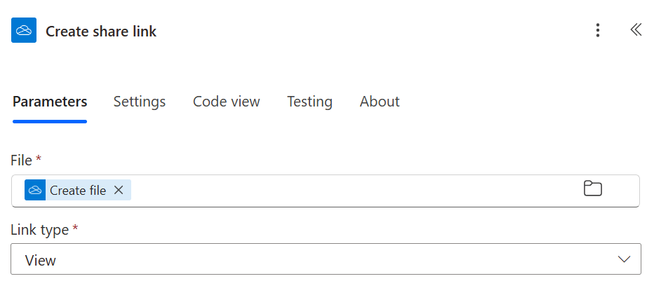Collapse the action panel with double chevron
This screenshot has height=288, width=647.
pyautogui.click(x=635, y=29)
